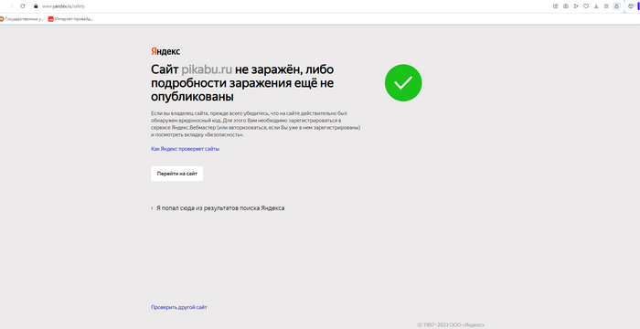Click the cube icon at toolbar end
The height and width of the screenshot is (329, 640).
coord(630,6)
